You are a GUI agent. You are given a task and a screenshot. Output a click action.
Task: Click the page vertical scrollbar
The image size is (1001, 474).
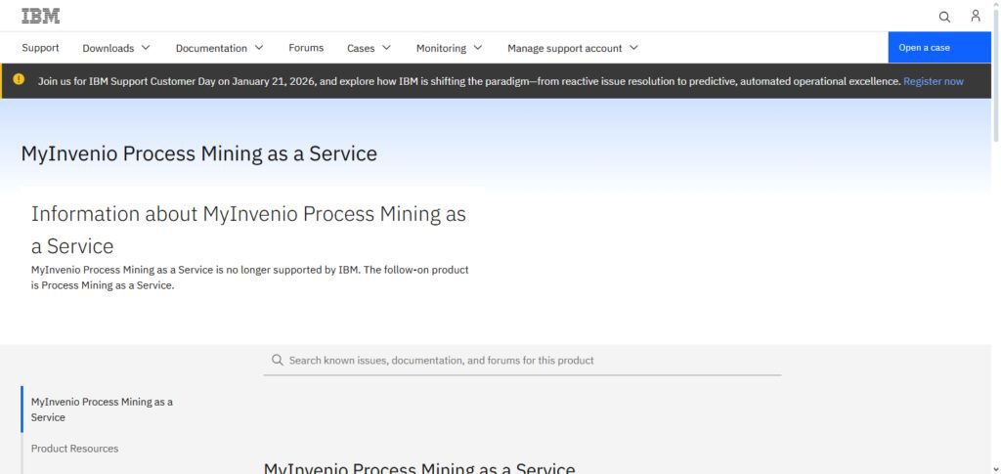click(996, 76)
